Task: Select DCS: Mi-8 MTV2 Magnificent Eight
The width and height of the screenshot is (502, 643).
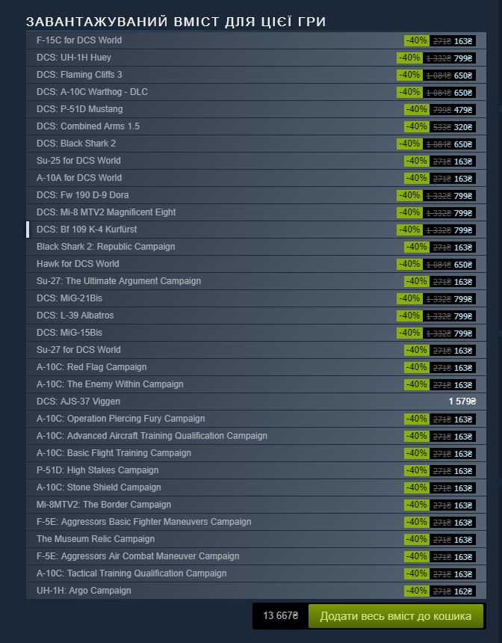Action: click(x=256, y=213)
